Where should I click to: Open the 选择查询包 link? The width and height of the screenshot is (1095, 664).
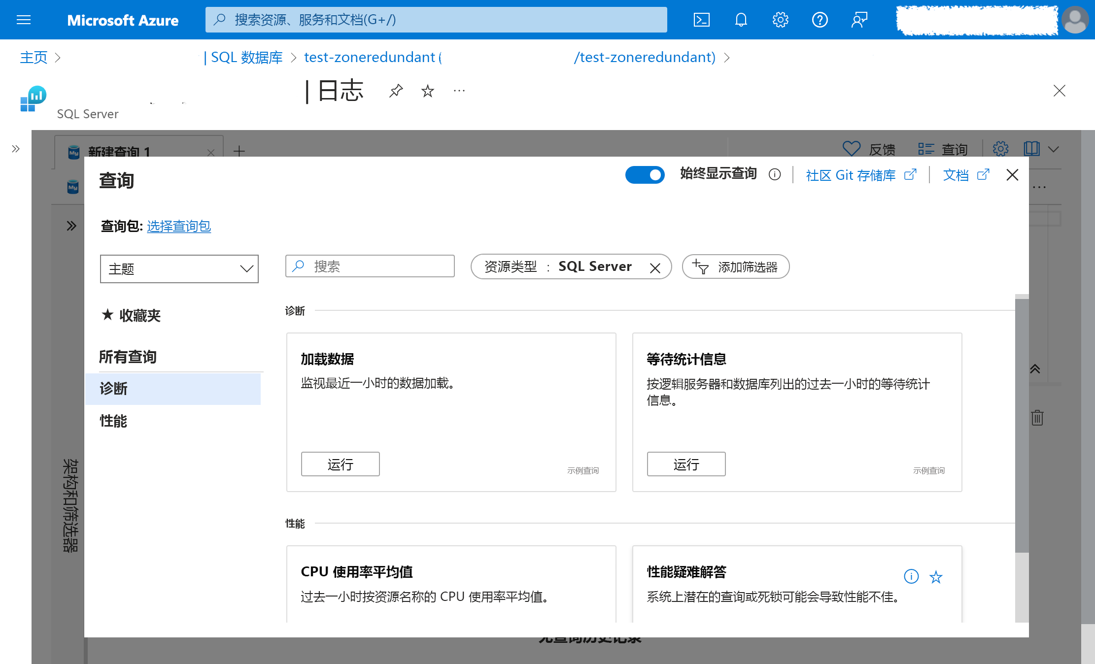click(x=179, y=226)
